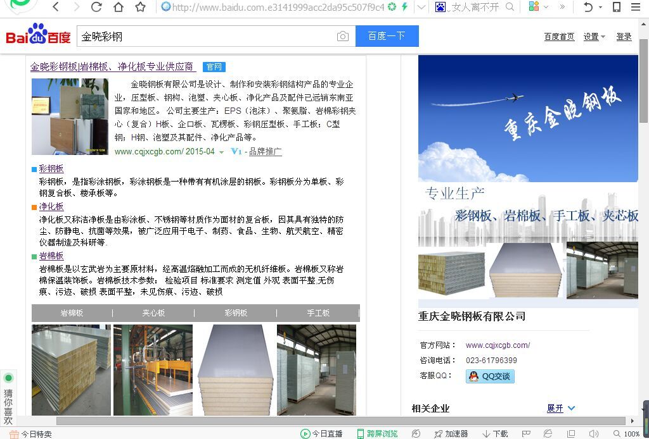Image resolution: width=649 pixels, height=439 pixels.
Task: Click the lightning speed mode icon in address bar
Action: [405, 7]
